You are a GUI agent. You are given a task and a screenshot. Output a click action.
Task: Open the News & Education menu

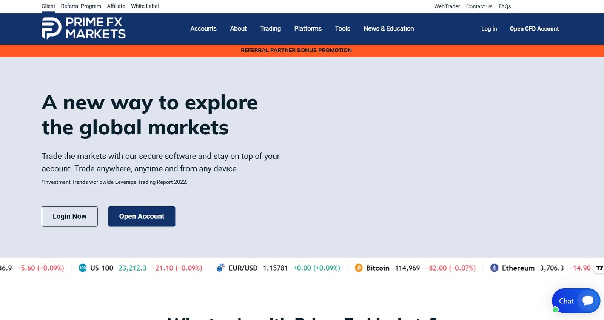click(388, 29)
